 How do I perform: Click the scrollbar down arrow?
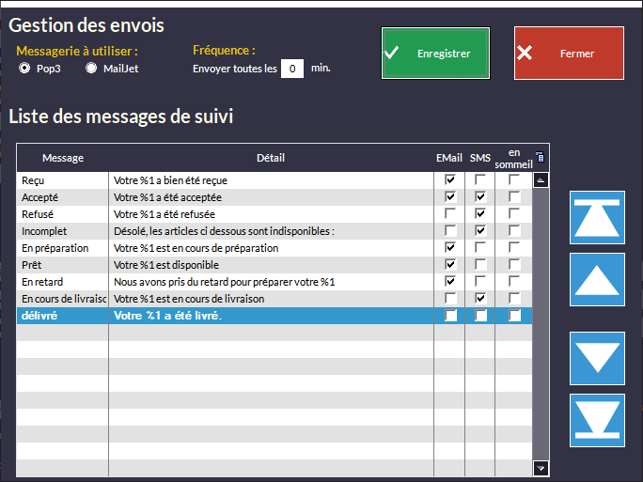point(541,467)
